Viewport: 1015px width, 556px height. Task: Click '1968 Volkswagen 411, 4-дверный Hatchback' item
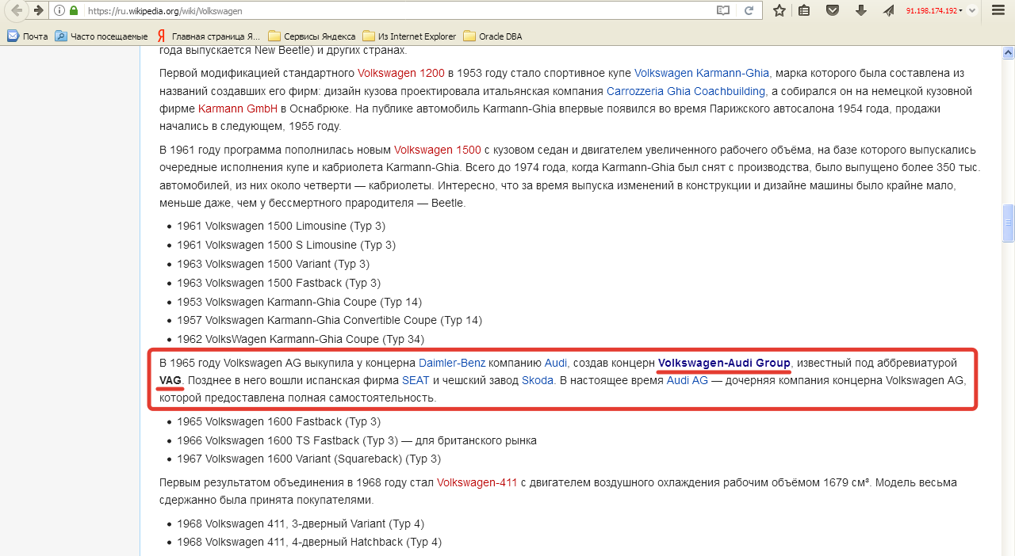coord(309,542)
